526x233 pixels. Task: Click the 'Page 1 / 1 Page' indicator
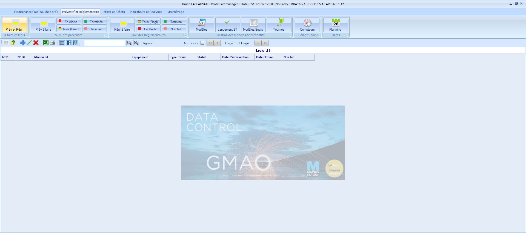(x=237, y=43)
